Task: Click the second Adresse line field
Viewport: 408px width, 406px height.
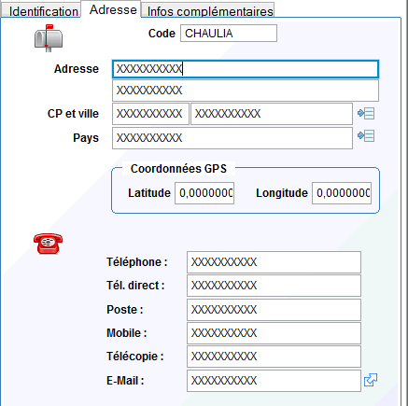Action: (246, 91)
